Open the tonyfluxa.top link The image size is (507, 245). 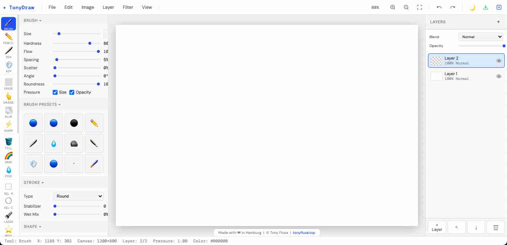click(x=304, y=233)
